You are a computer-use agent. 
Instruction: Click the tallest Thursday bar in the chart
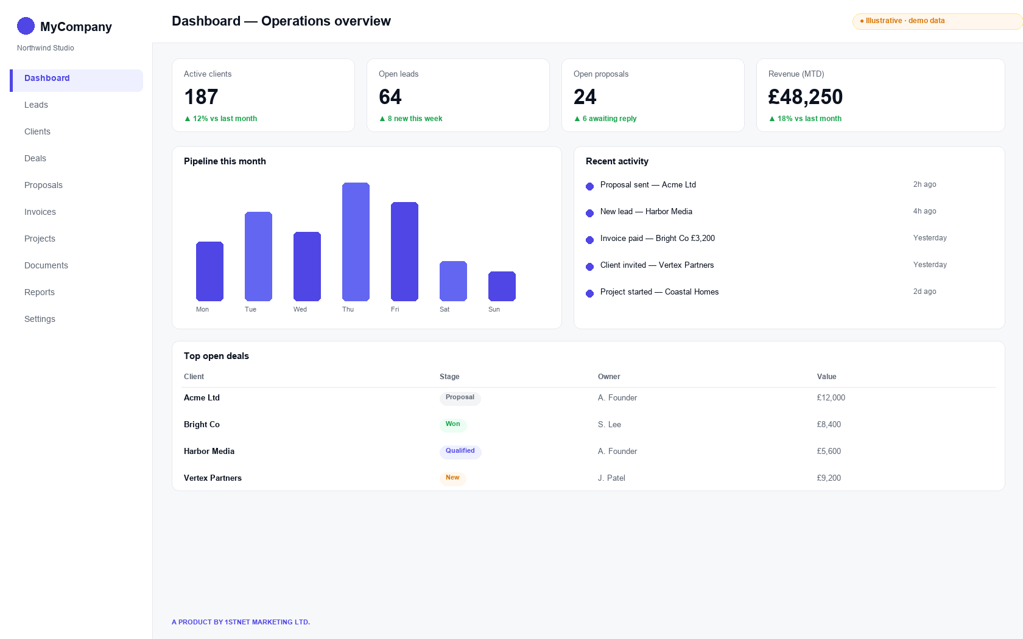click(x=356, y=242)
